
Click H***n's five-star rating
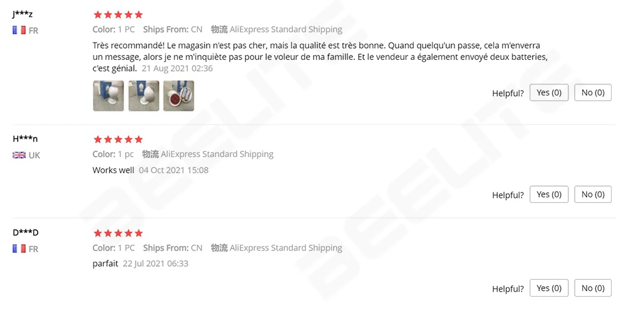tap(118, 139)
